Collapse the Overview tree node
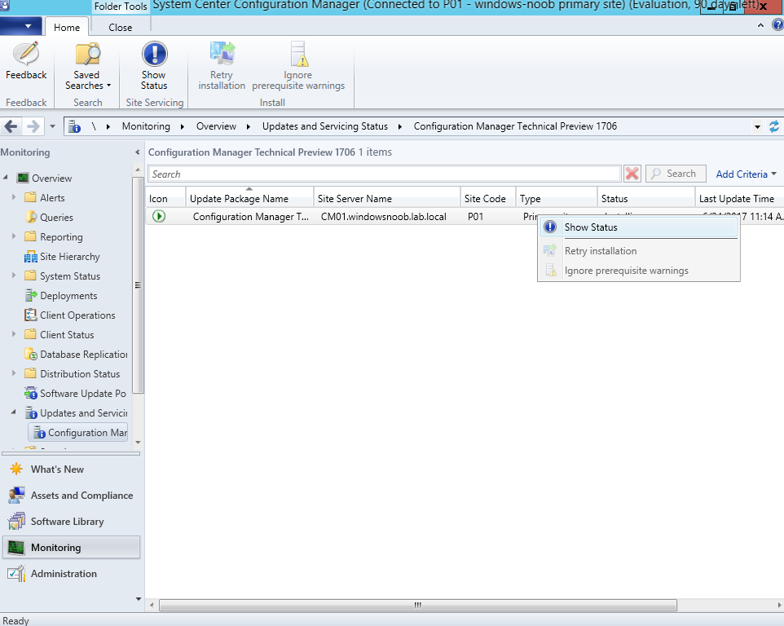Screen dimensions: 784x626 [x=6, y=178]
